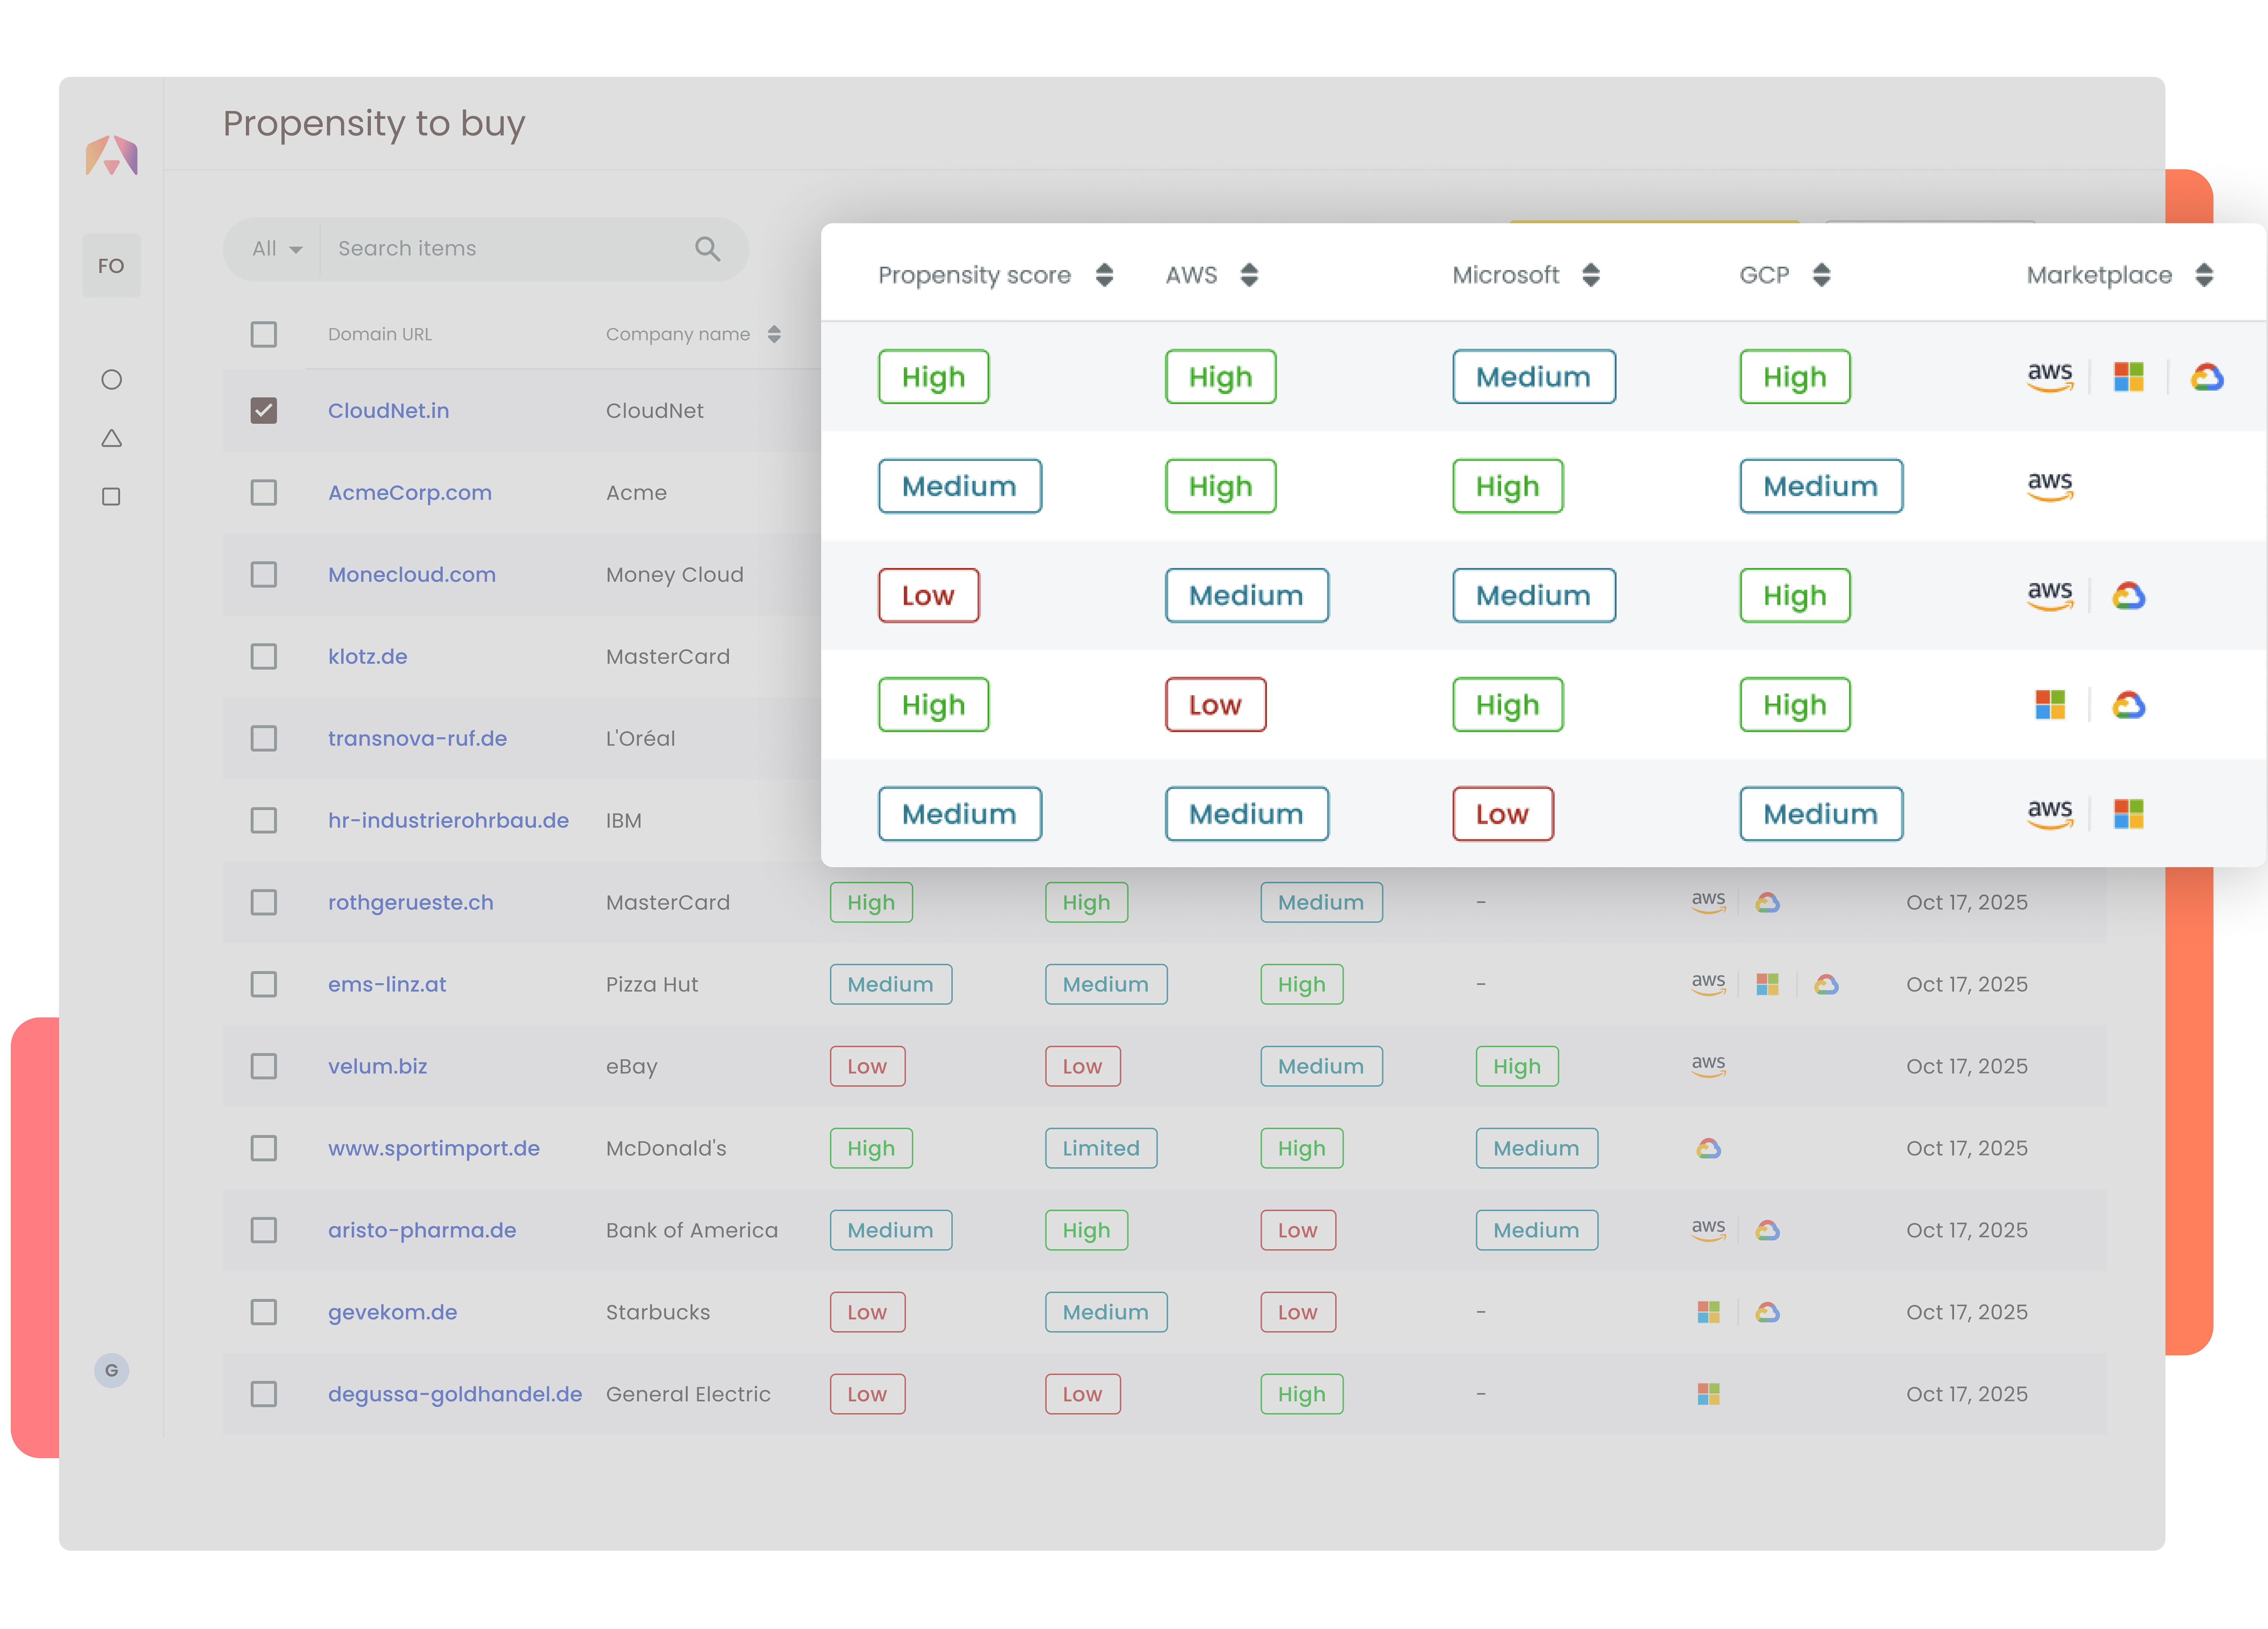
Task: Open the aristo-pharma.de domain link
Action: pyautogui.click(x=422, y=1230)
